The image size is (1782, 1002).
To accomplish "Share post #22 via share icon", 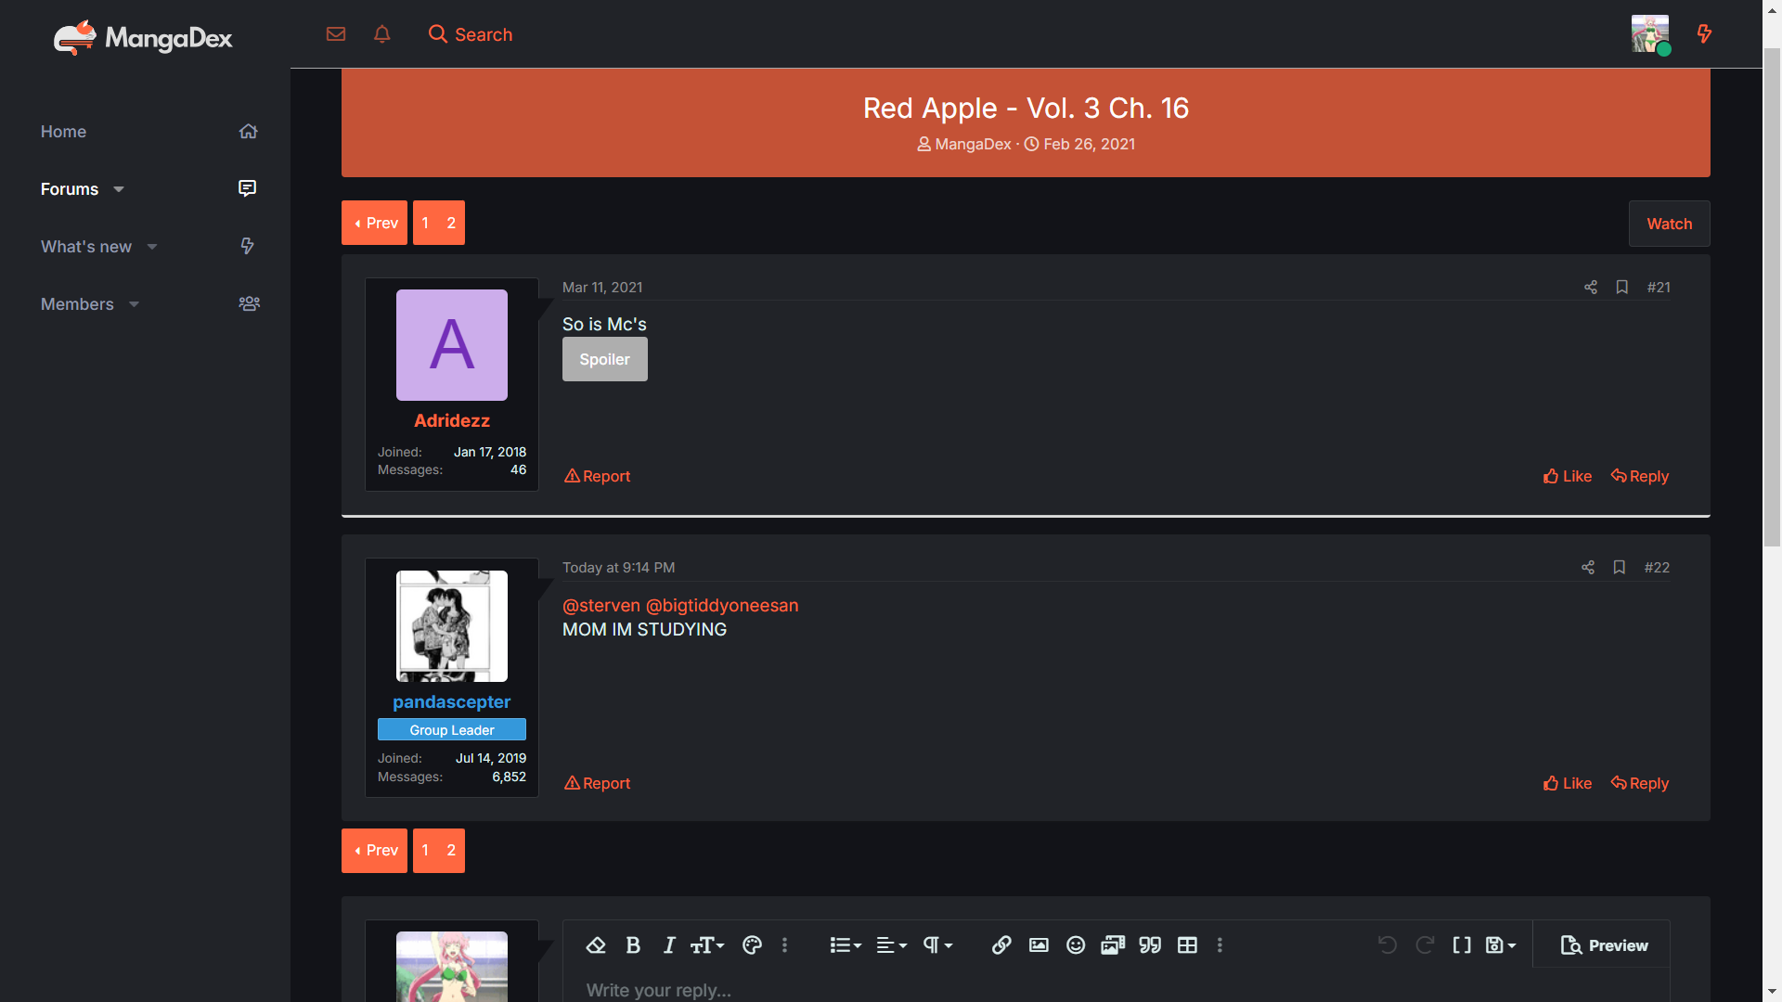I will tap(1588, 568).
